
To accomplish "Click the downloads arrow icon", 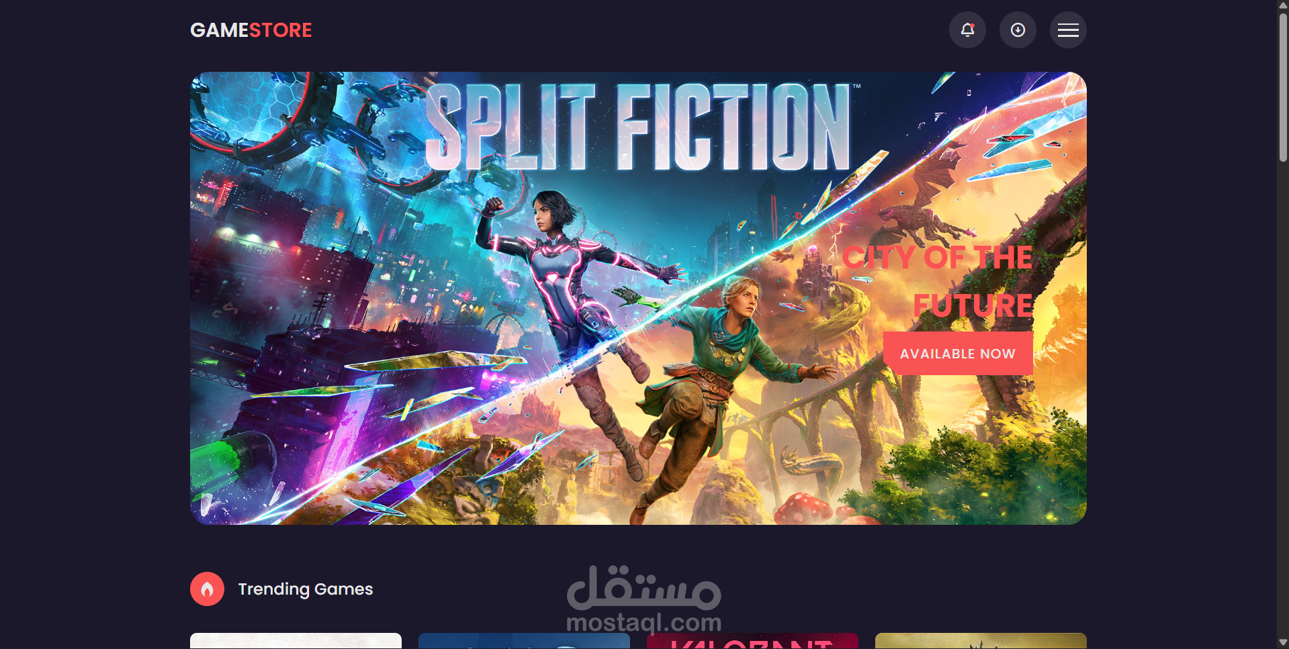I will 1018,30.
